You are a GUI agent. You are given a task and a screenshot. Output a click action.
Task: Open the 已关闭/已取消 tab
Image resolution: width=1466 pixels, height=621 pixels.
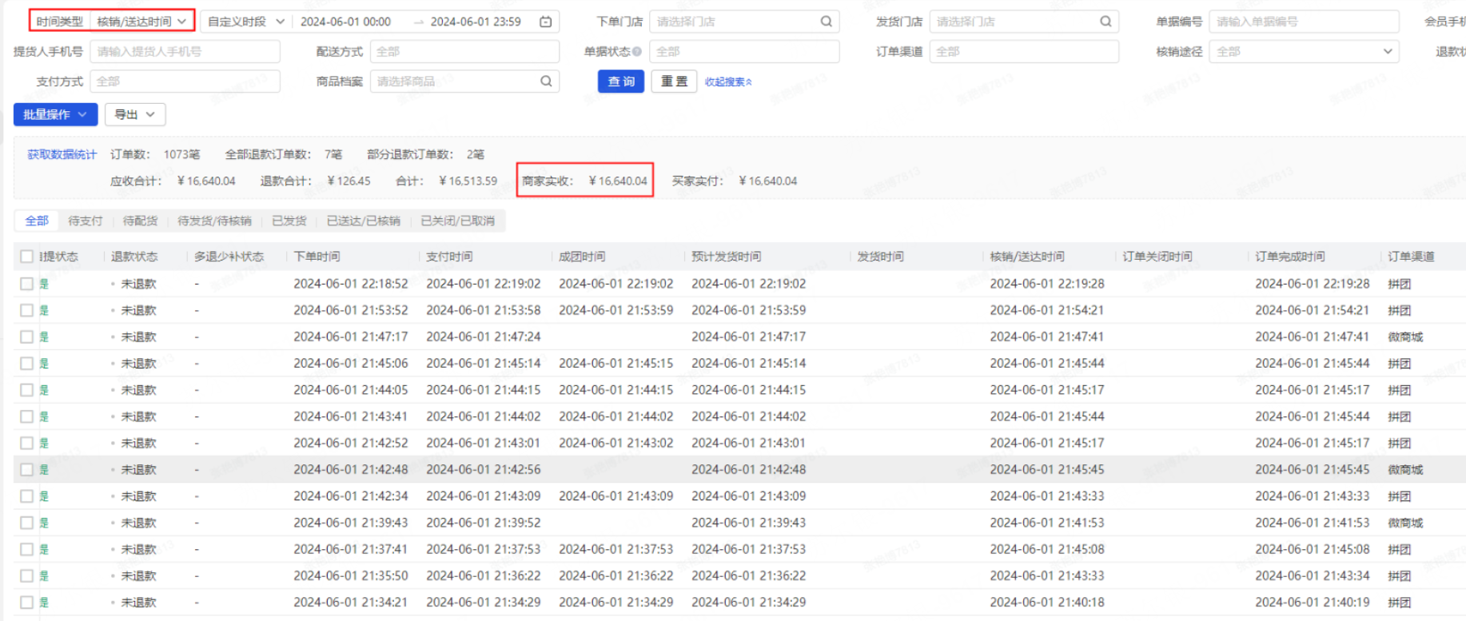point(458,221)
